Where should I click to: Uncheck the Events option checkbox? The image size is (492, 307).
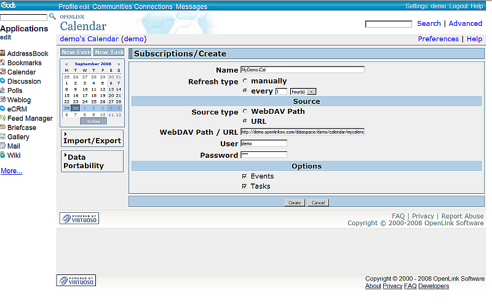point(245,177)
